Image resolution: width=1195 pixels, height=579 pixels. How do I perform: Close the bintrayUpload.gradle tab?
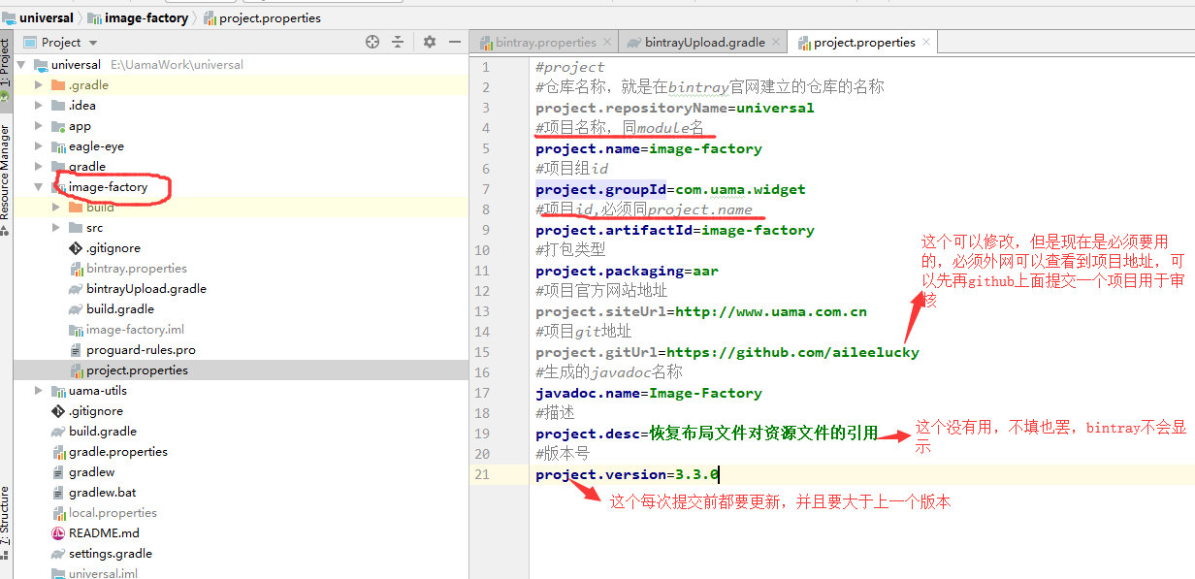click(x=777, y=42)
